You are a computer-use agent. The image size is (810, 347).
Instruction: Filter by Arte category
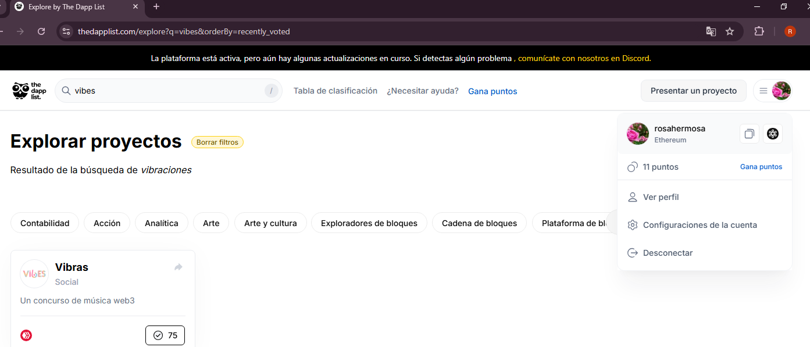[211, 223]
